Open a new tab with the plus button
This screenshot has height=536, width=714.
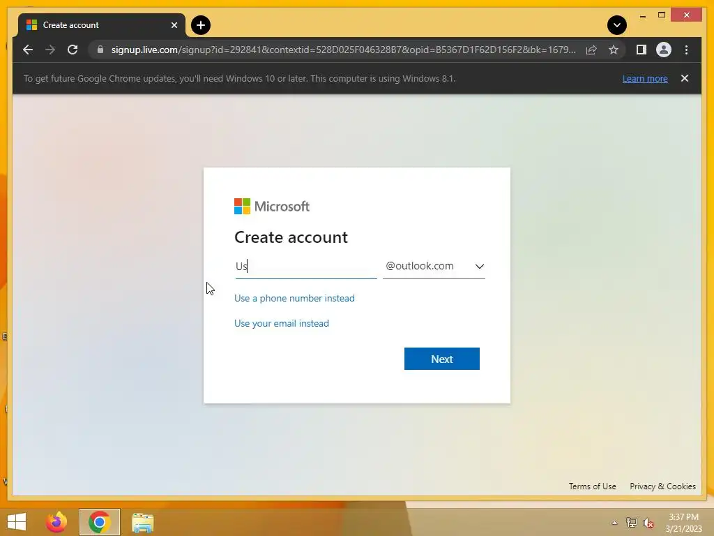[x=201, y=25]
